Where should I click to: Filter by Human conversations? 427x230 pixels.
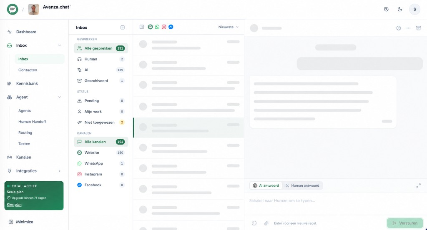coord(101,59)
